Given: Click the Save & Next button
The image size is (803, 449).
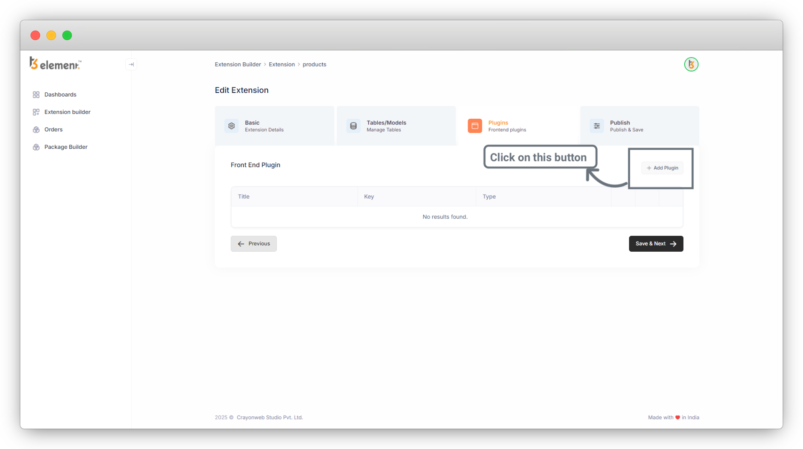Looking at the screenshot, I should pos(656,244).
